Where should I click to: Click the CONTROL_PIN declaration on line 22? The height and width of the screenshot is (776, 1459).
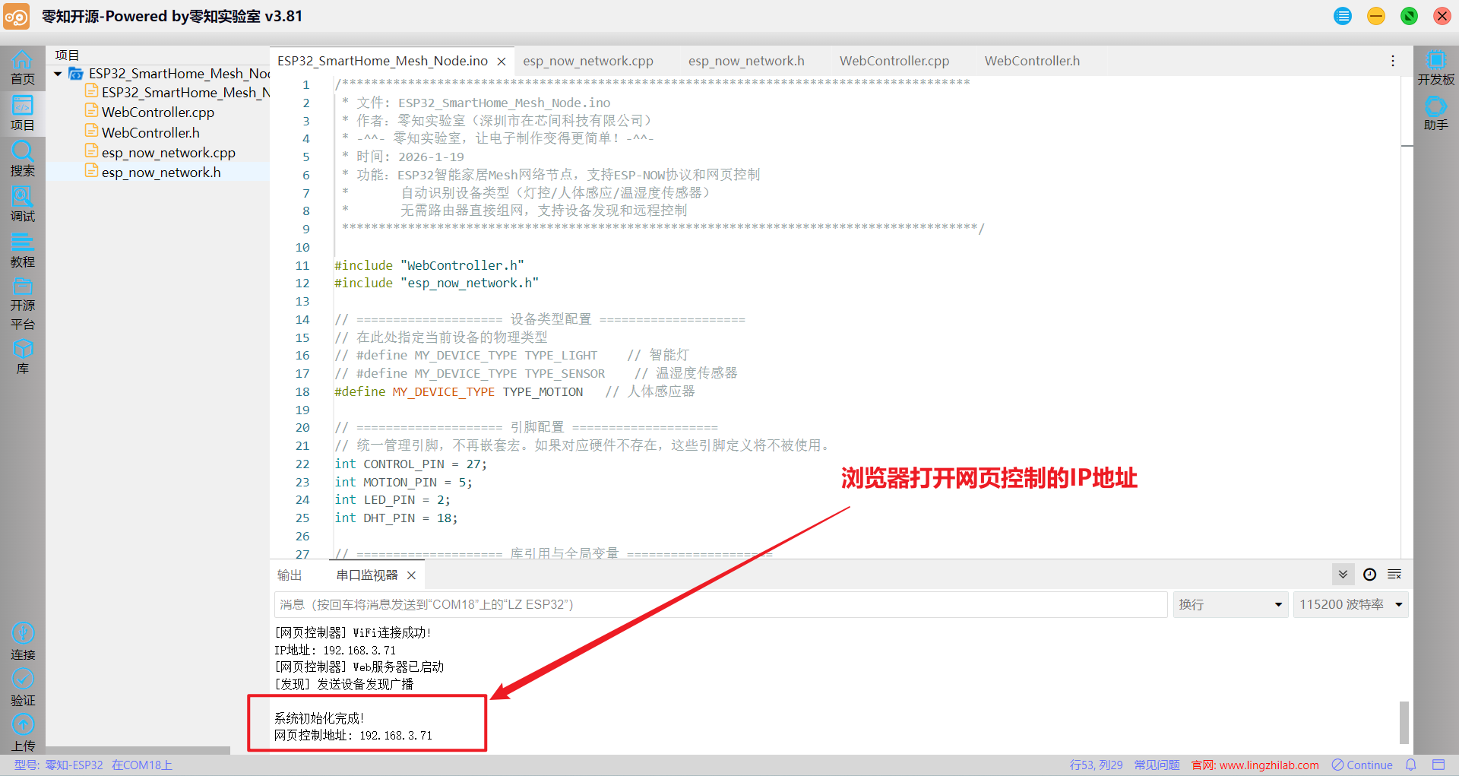point(410,464)
